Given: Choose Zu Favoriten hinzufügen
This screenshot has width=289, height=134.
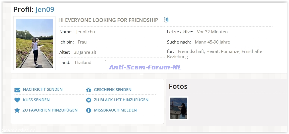Looking at the screenshot, I should click(50, 110).
